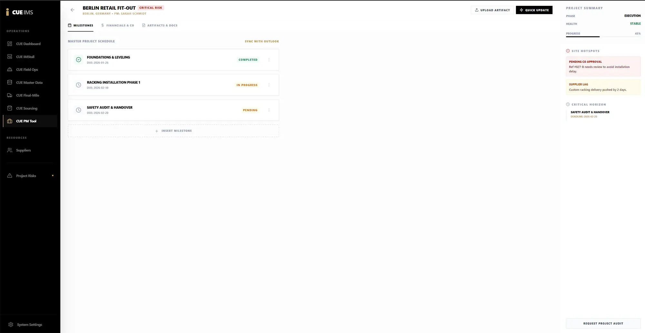Click the project progress bar
Viewport: 645px width, 333px height.
click(x=603, y=37)
